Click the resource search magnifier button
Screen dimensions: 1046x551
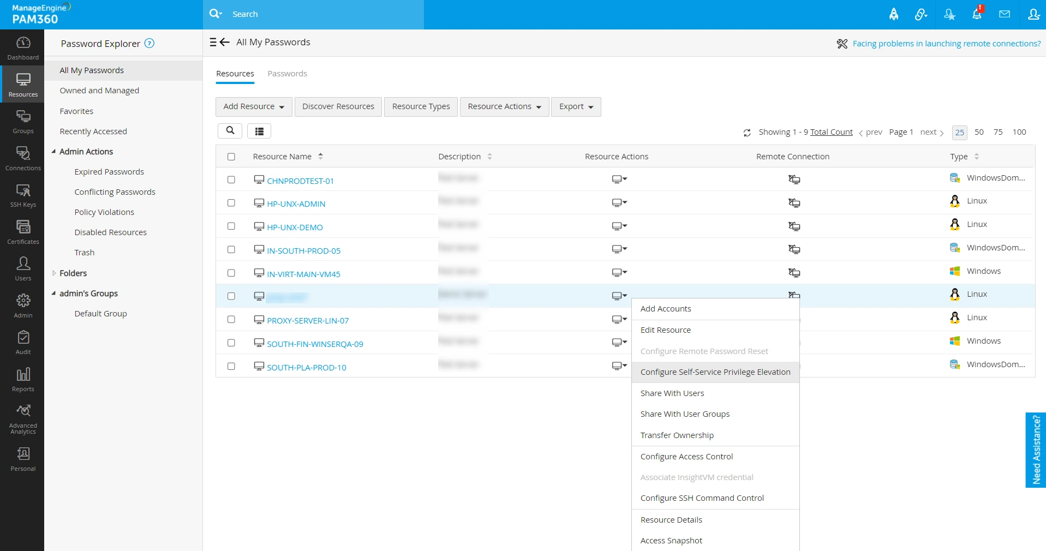click(x=230, y=131)
